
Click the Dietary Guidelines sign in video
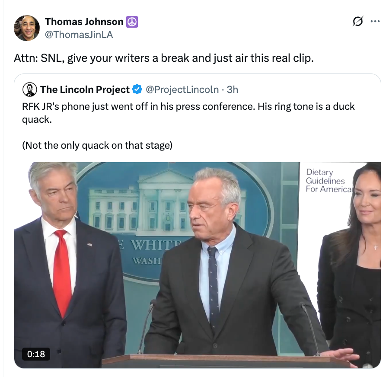tap(329, 180)
